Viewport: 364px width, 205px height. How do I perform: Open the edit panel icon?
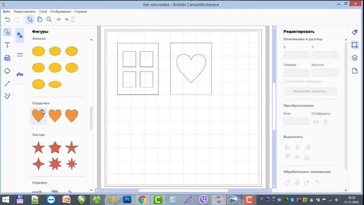pos(354,45)
